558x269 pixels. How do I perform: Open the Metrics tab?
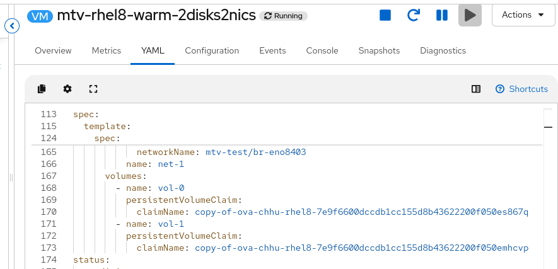pos(106,50)
